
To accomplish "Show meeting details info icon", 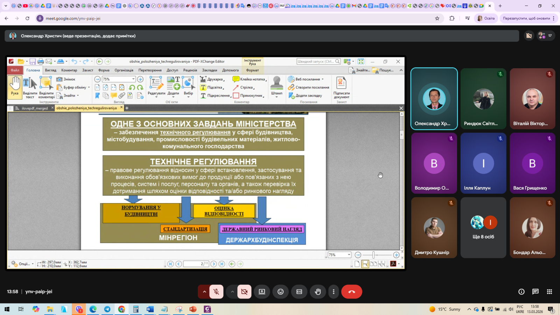I will click(x=521, y=292).
